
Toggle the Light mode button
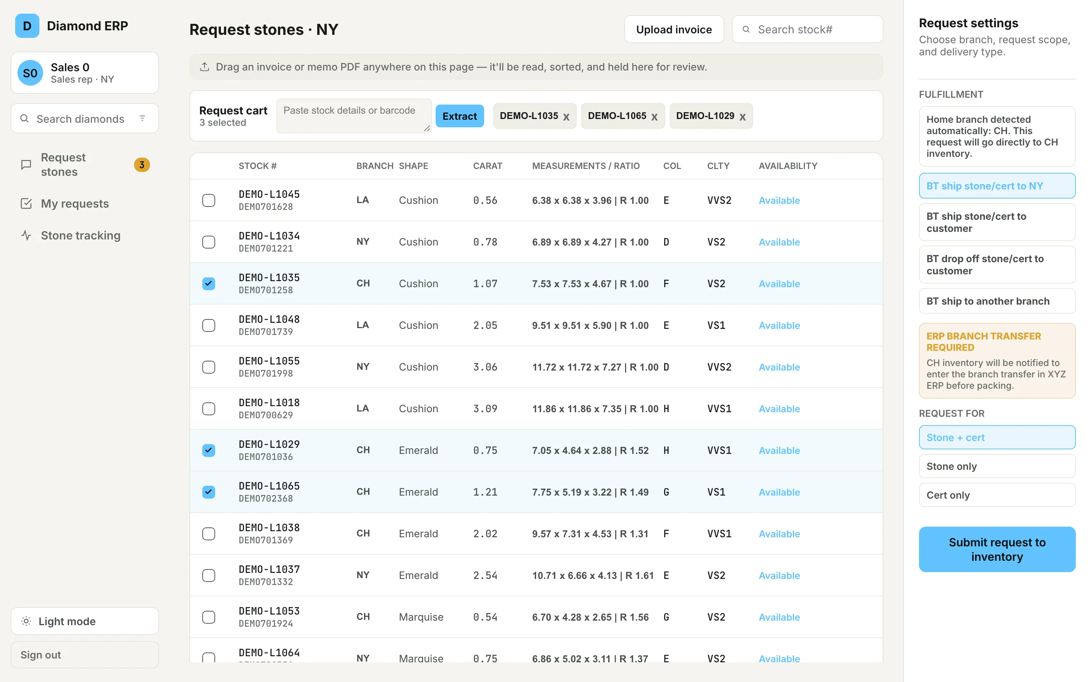pos(85,621)
